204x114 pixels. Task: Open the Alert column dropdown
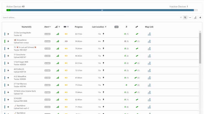coord(47,27)
